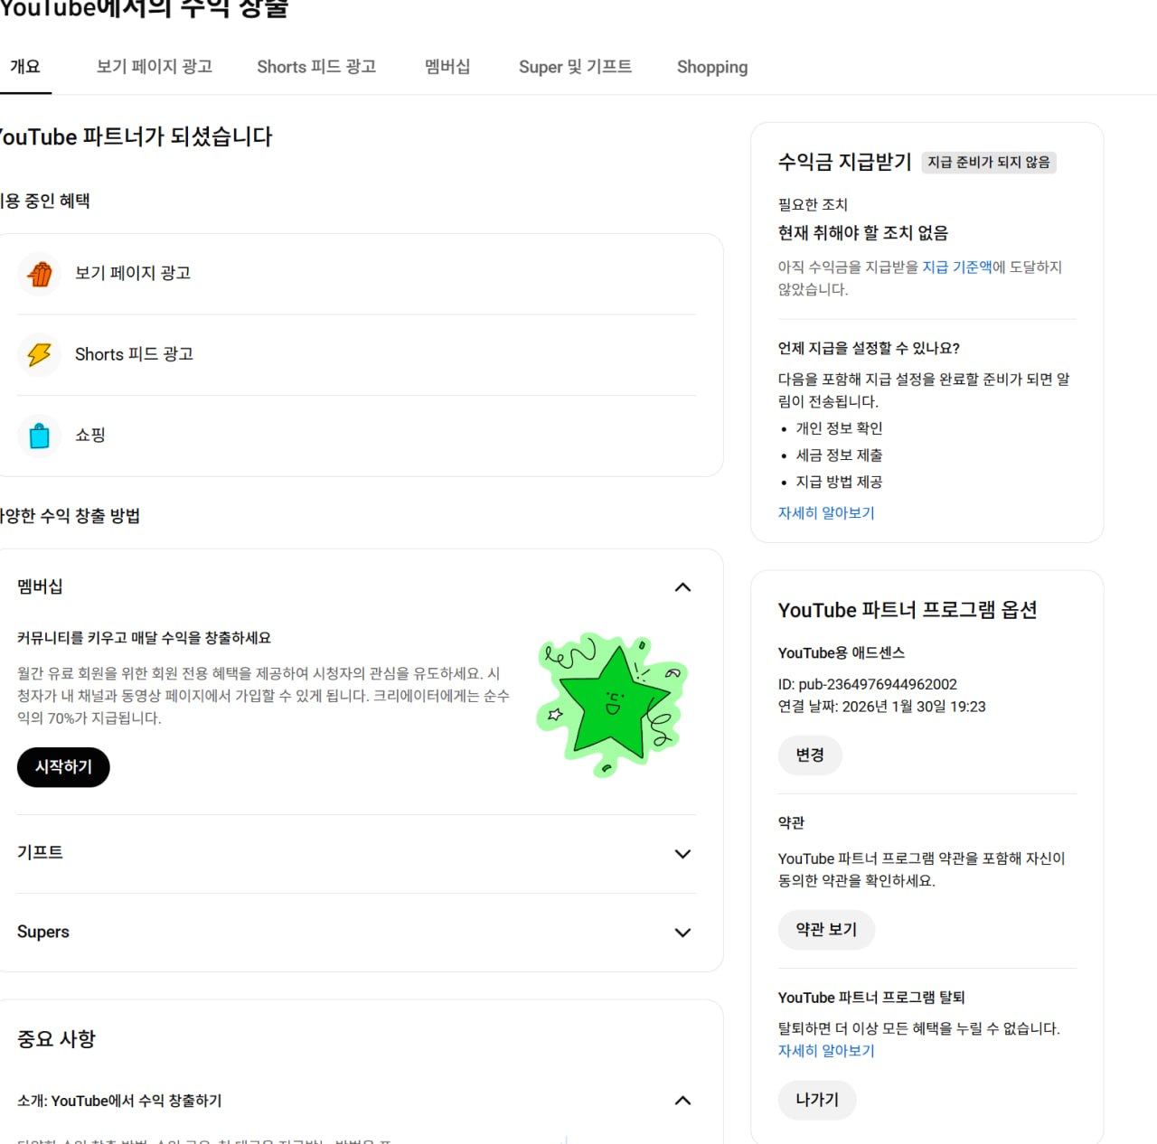Click the blue shopping bag 쇼핑 icon
Image resolution: width=1157 pixels, height=1144 pixels.
click(40, 436)
